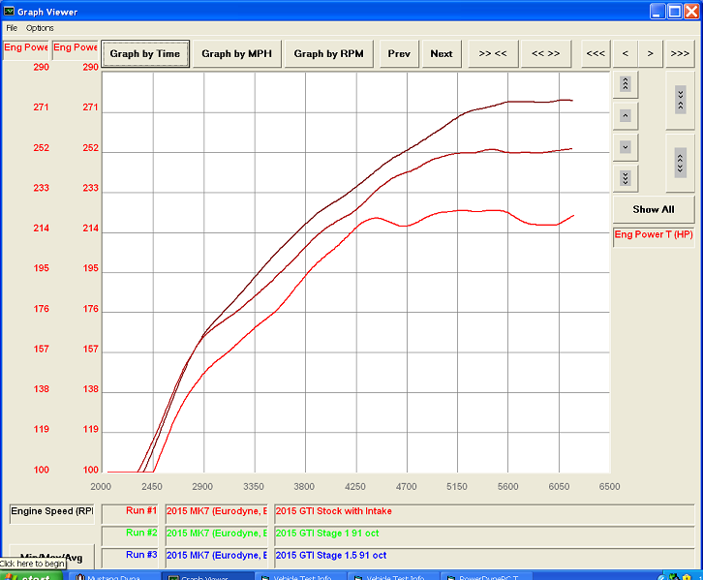This screenshot has width=703, height=580.
Task: Select the Run #3 label
Action: (x=130, y=558)
